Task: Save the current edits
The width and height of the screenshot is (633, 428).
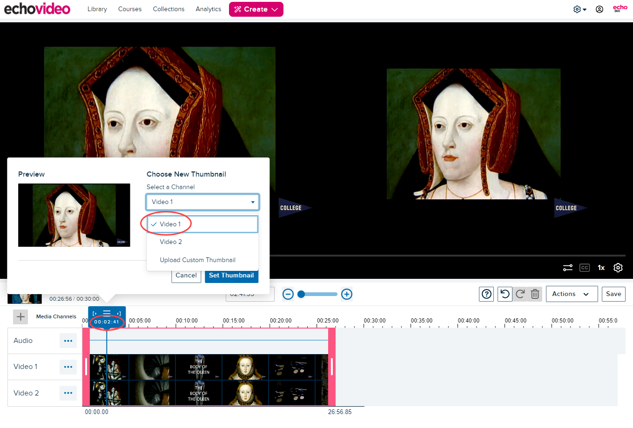Action: click(613, 294)
